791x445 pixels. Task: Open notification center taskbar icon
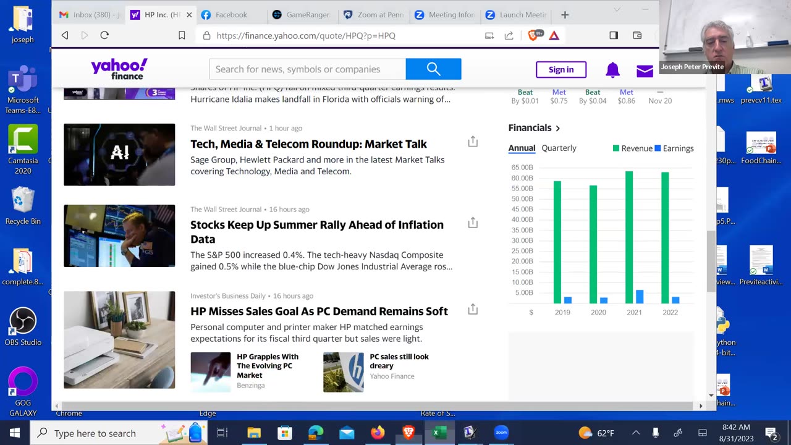[771, 433]
